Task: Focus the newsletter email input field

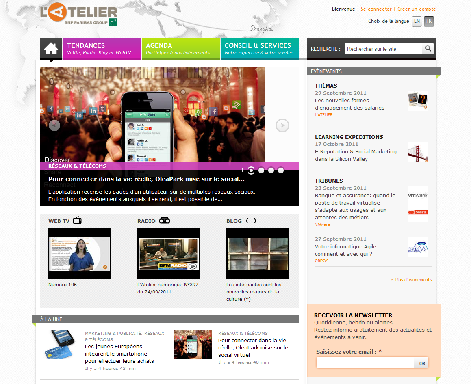Action: [x=365, y=363]
